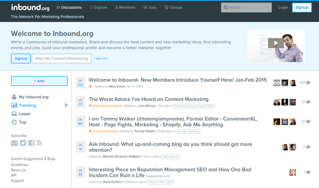Open The Worst Advice on Content Marketing post
Viewport: 319px width, 188px height.
tap(149, 99)
